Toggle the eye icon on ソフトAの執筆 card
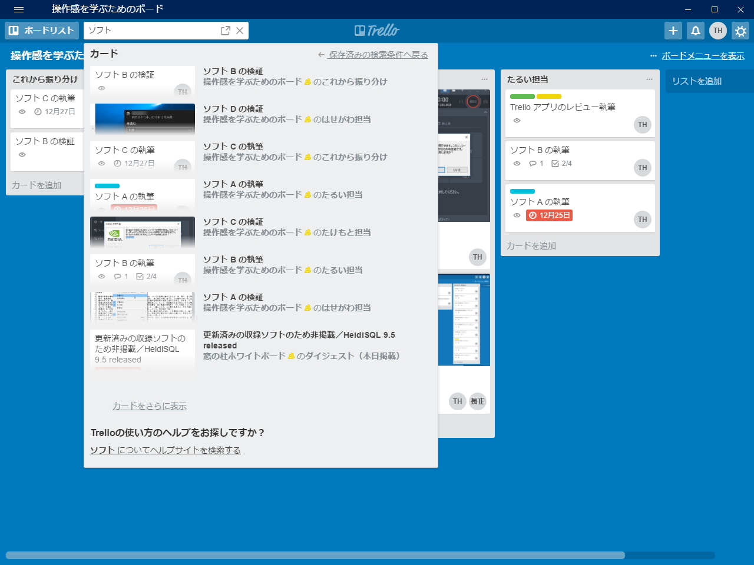 (517, 215)
